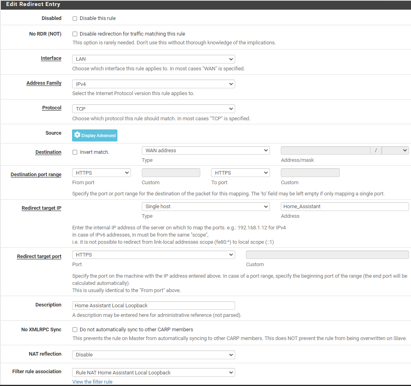The height and width of the screenshot is (386, 411).
Task: Click the 'No XMLRPC Sync' label text
Action: [41, 330]
